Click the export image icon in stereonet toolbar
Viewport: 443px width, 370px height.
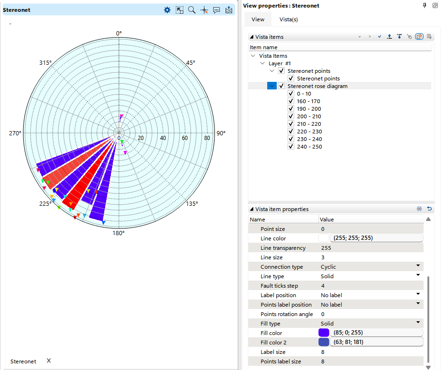[229, 9]
